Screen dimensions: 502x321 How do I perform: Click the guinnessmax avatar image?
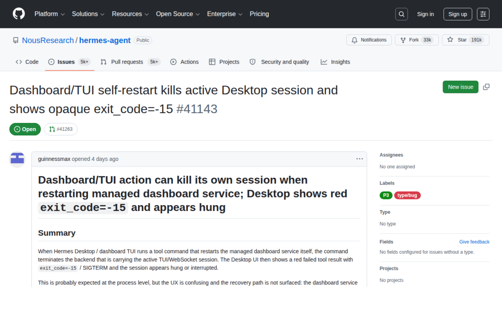tap(17, 159)
